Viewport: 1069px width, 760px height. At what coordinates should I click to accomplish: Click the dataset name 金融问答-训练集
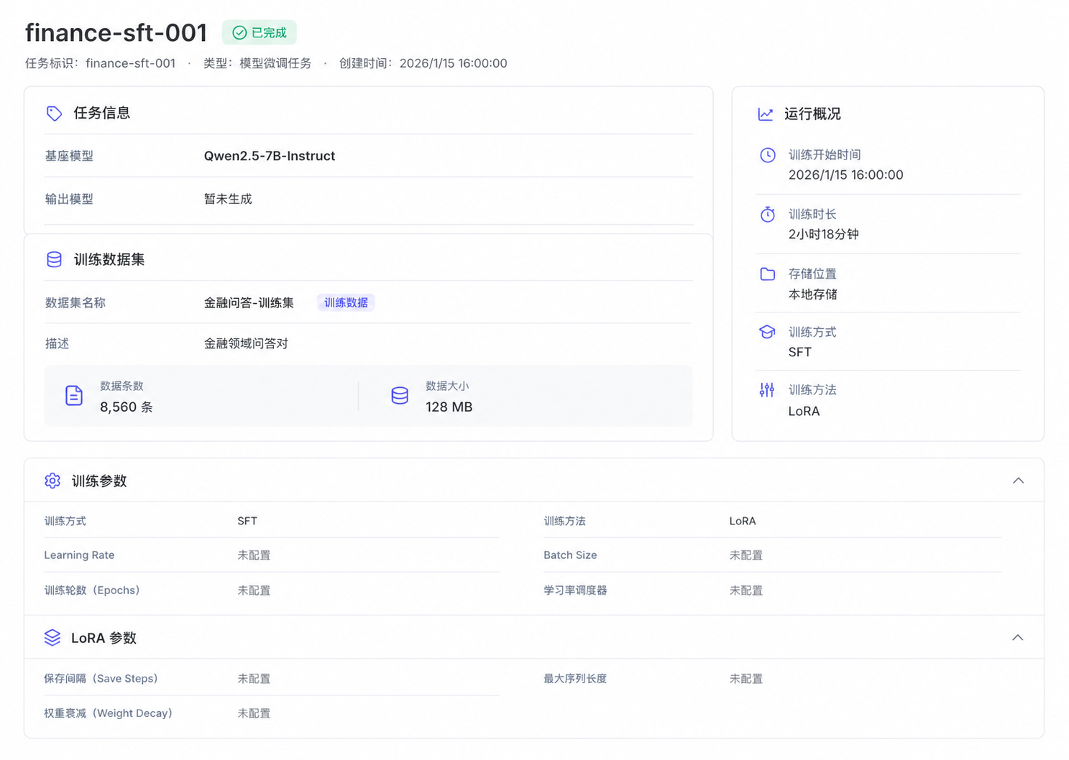click(x=249, y=303)
